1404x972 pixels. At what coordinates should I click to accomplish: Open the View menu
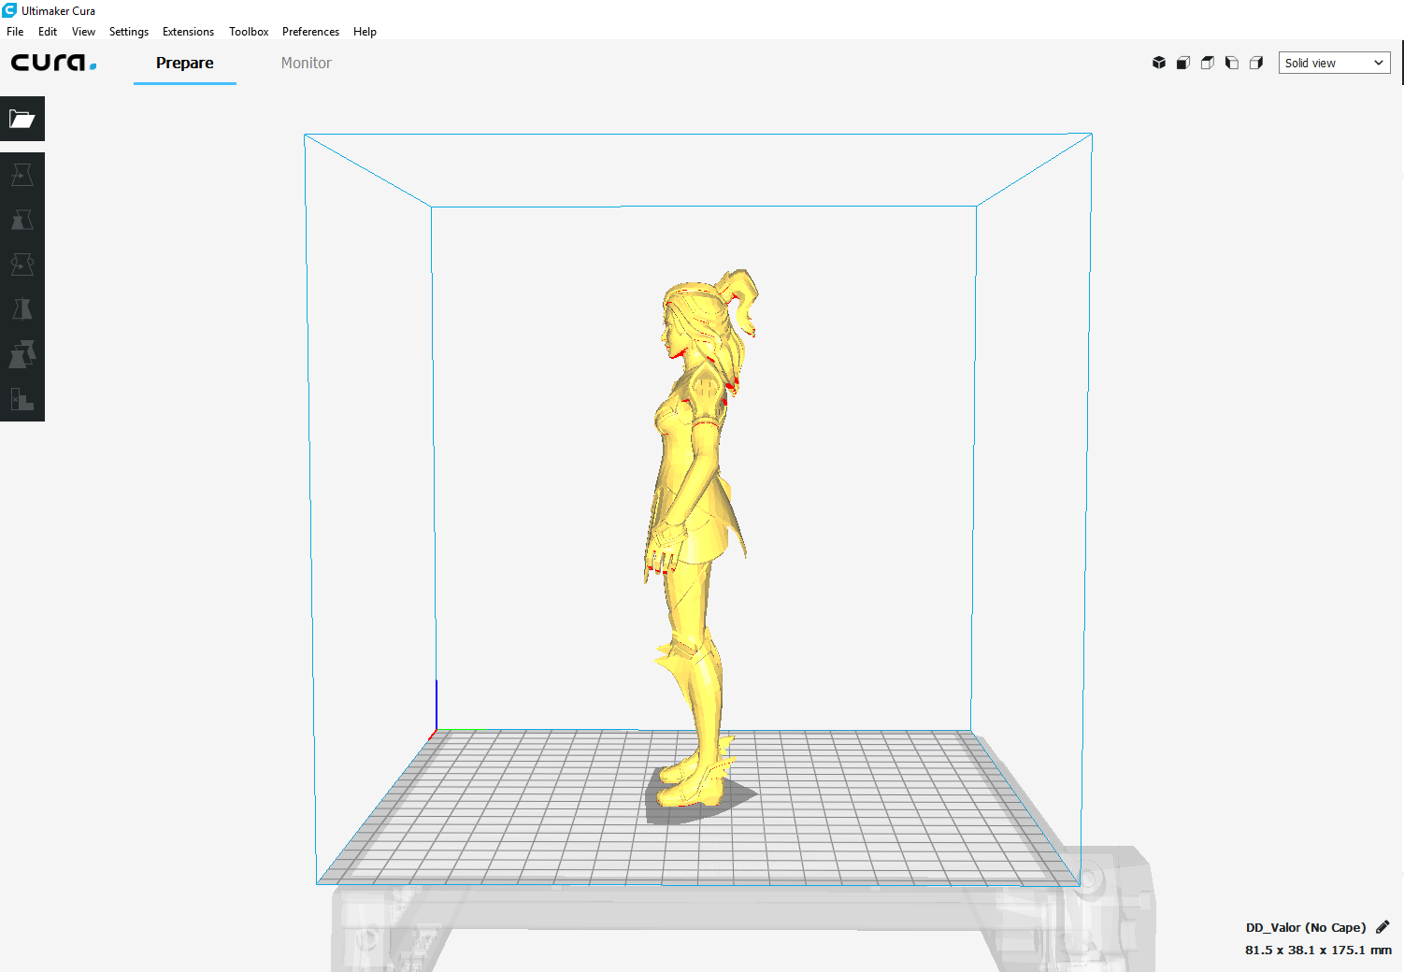click(83, 32)
